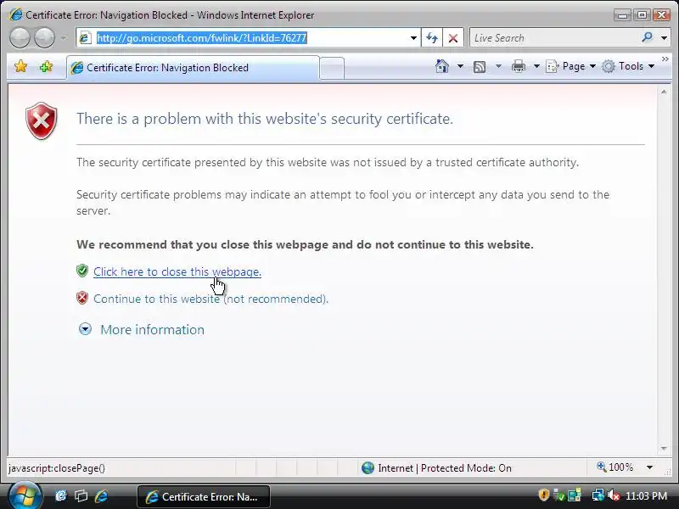This screenshot has height=509, width=679.
Task: Click here to close this webpage link
Action: pyautogui.click(x=177, y=271)
